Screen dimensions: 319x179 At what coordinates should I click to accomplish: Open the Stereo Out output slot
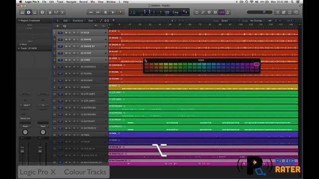(25, 118)
